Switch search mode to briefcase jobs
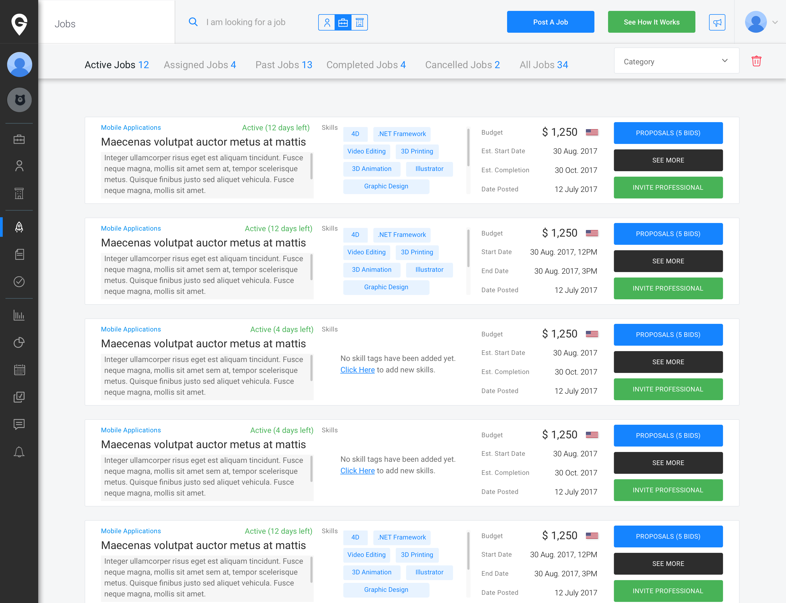The width and height of the screenshot is (786, 603). [x=343, y=23]
